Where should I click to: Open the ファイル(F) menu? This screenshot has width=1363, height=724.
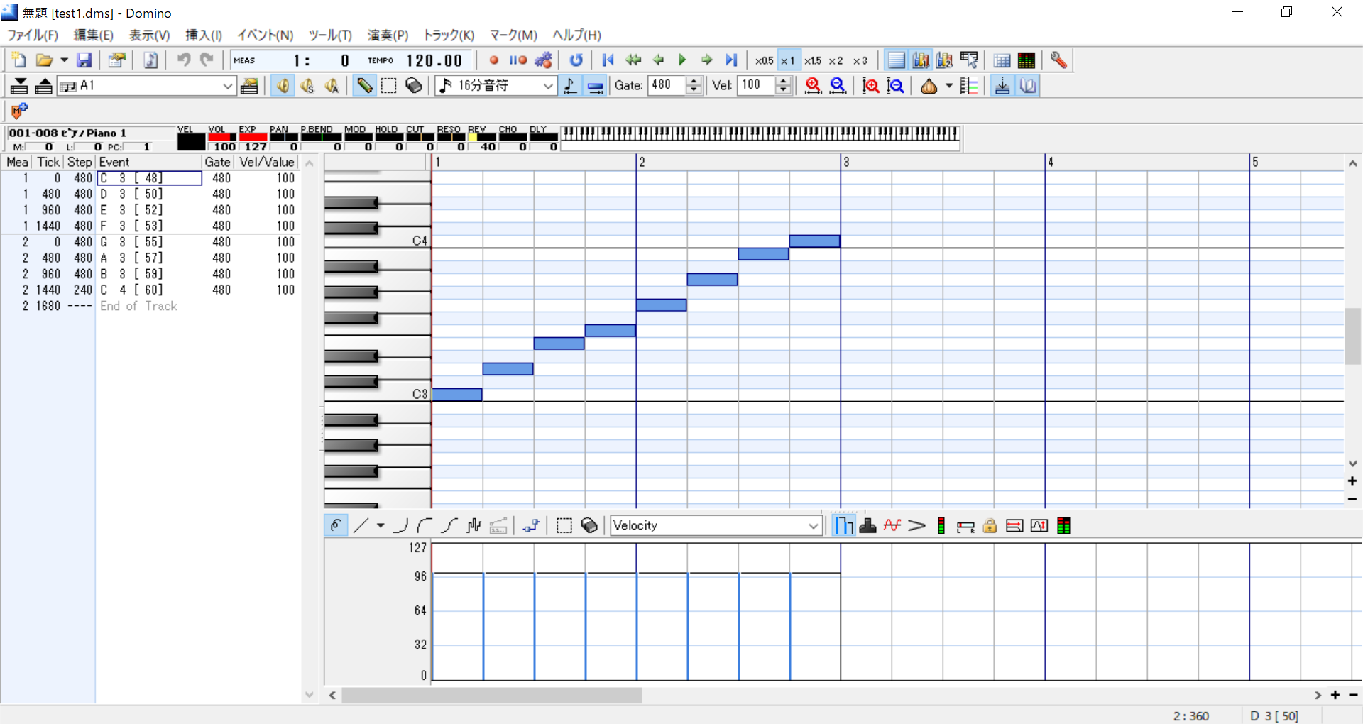[33, 35]
